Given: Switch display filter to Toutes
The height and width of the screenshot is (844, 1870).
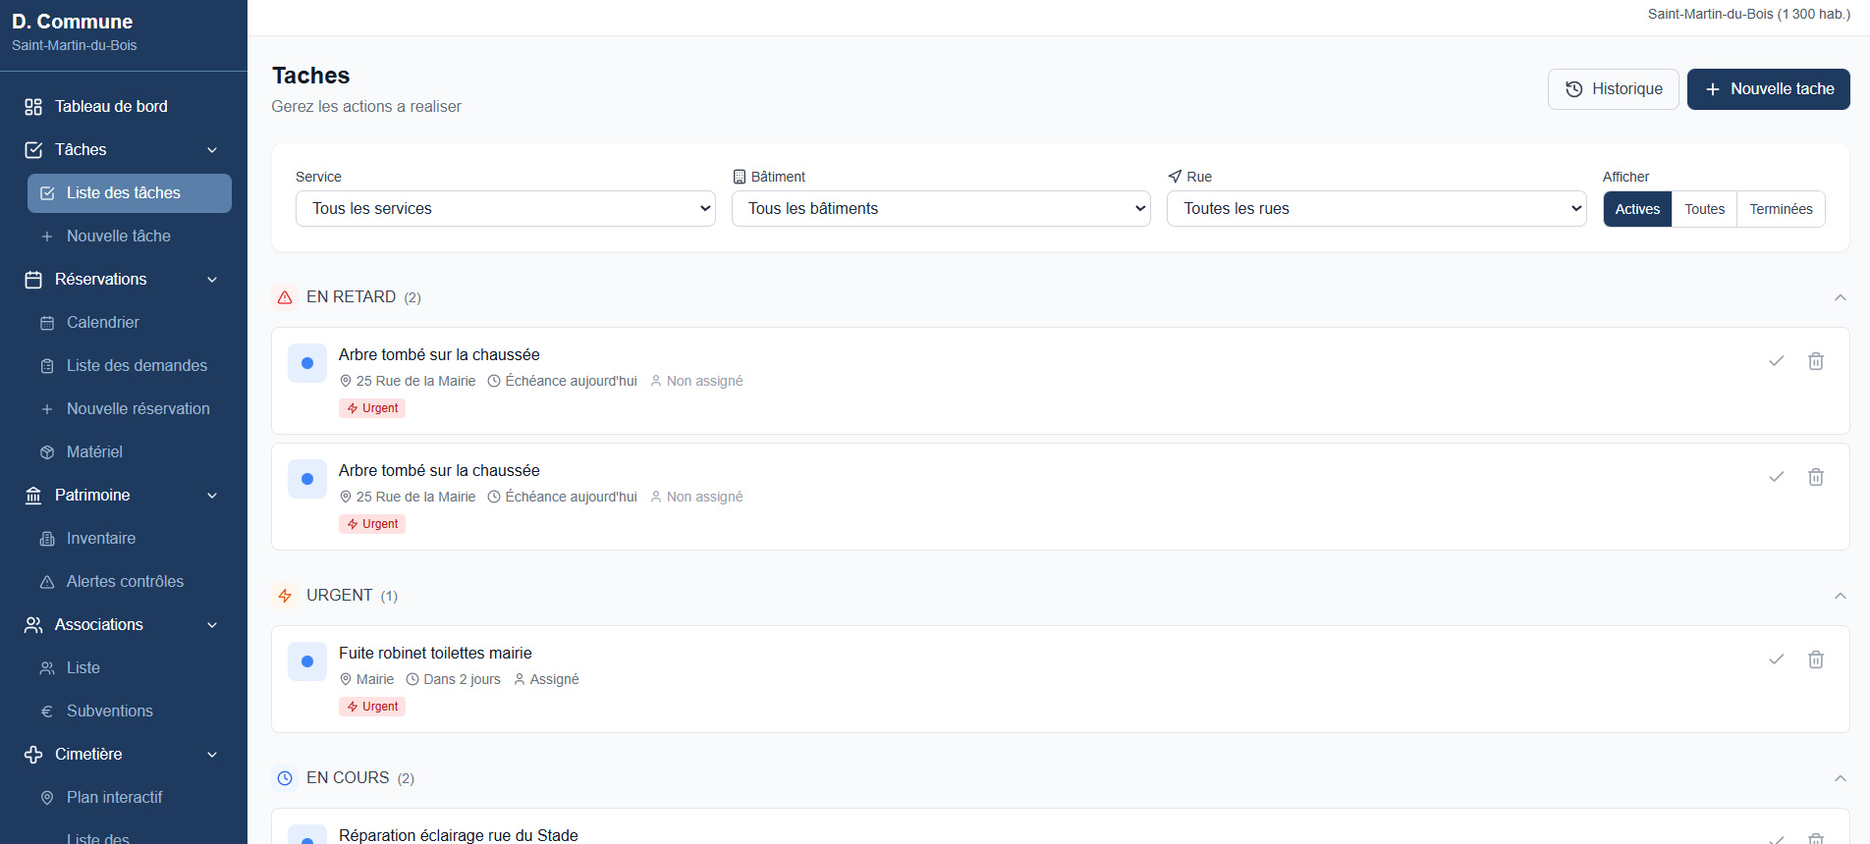Looking at the screenshot, I should tap(1704, 209).
